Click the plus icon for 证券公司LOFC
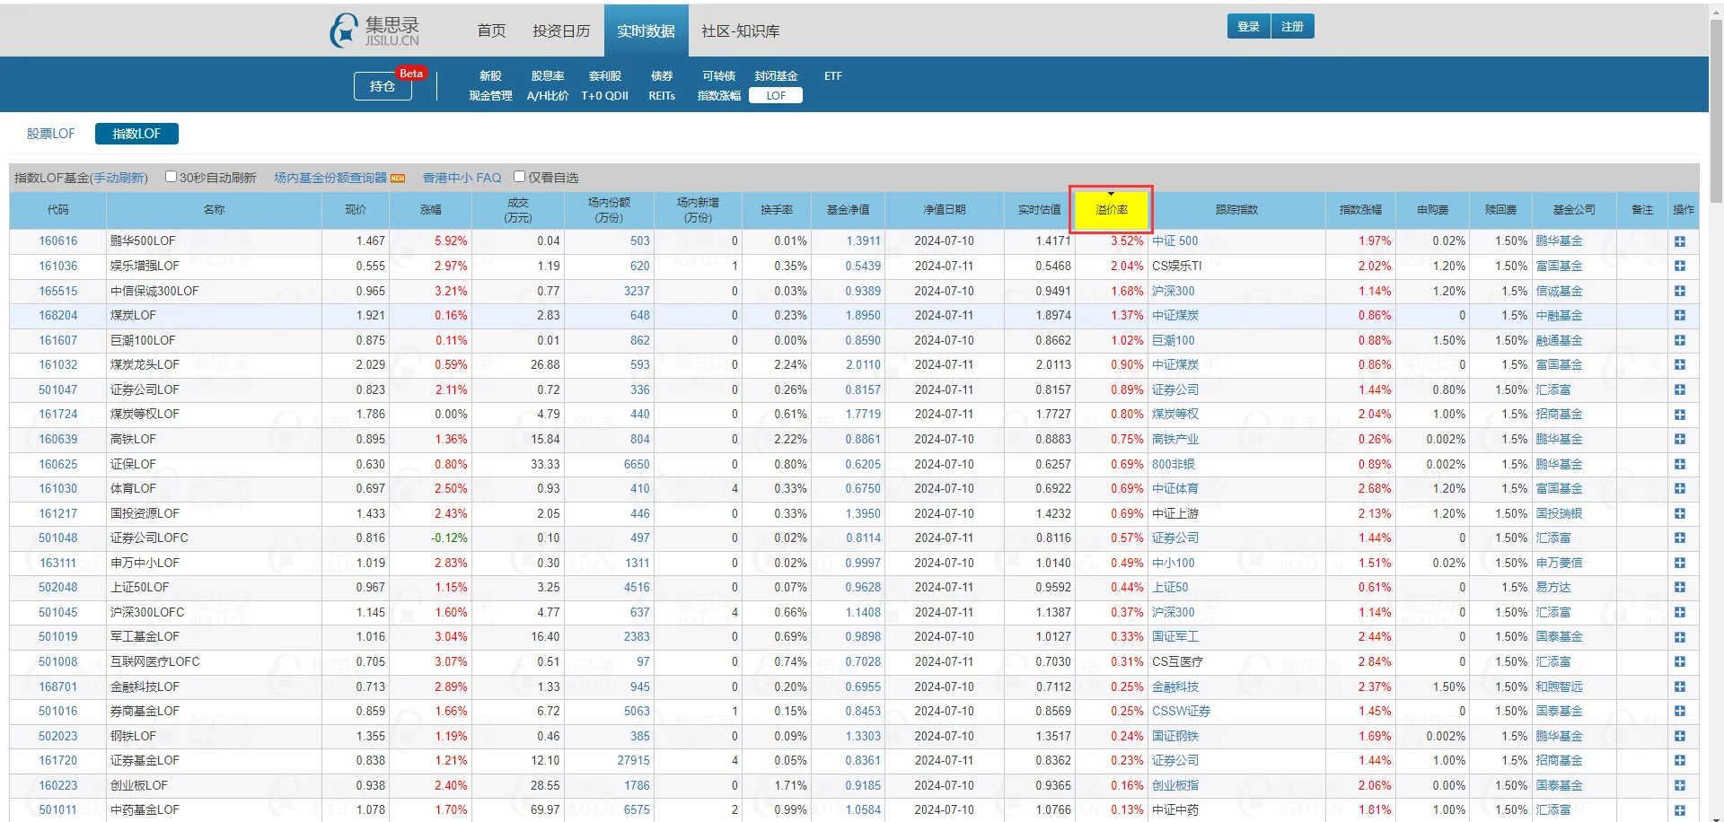 [1679, 538]
